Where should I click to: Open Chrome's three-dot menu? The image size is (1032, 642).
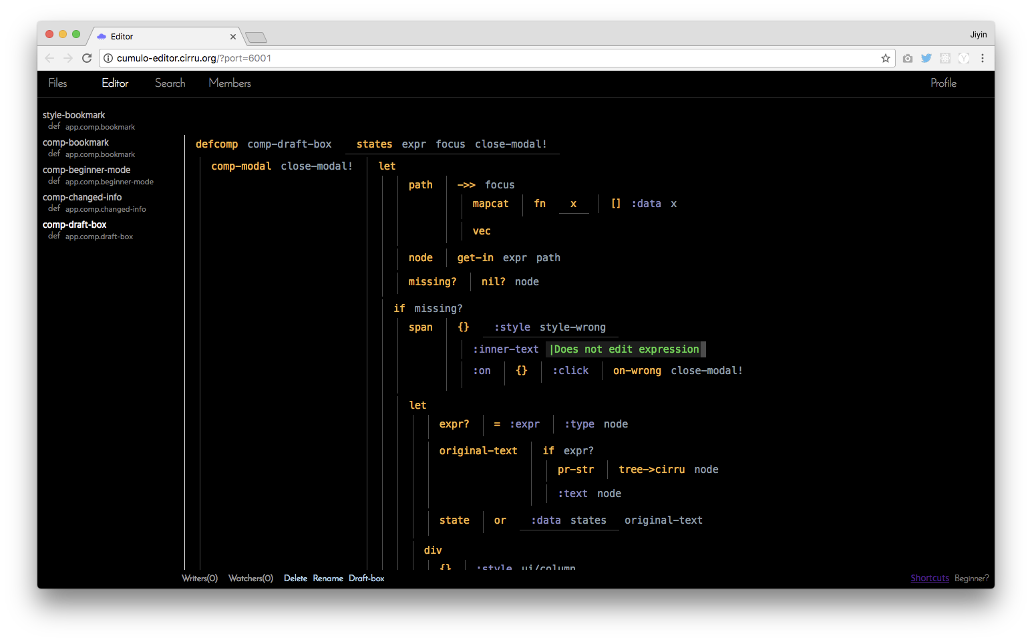point(982,58)
